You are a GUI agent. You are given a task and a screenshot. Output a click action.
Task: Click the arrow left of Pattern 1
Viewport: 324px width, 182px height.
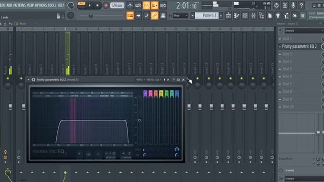pos(192,16)
